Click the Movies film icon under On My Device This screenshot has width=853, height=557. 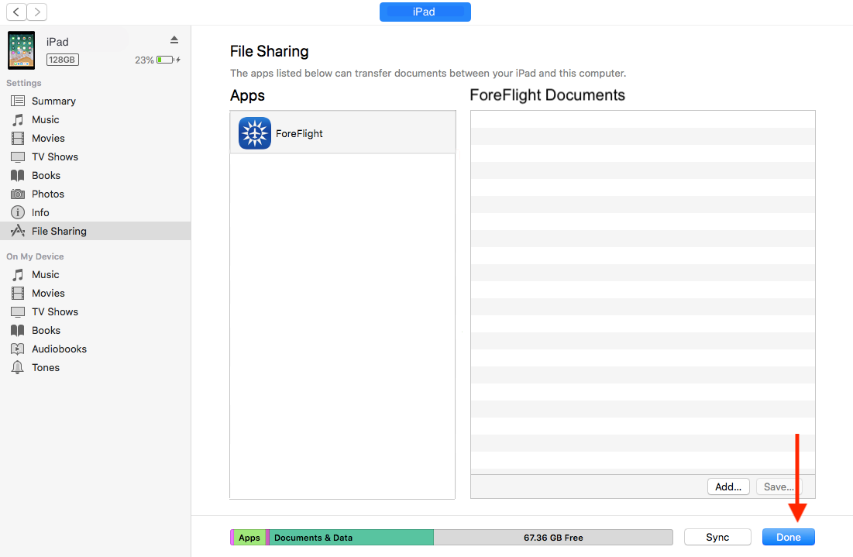18,293
